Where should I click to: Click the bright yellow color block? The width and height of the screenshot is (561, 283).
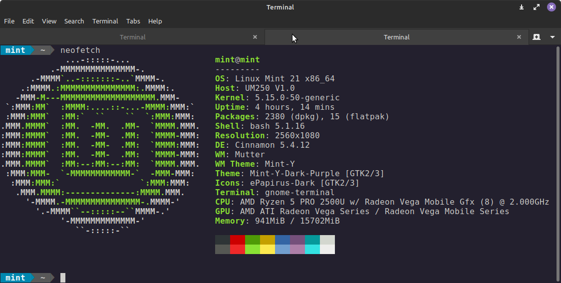[268, 250]
